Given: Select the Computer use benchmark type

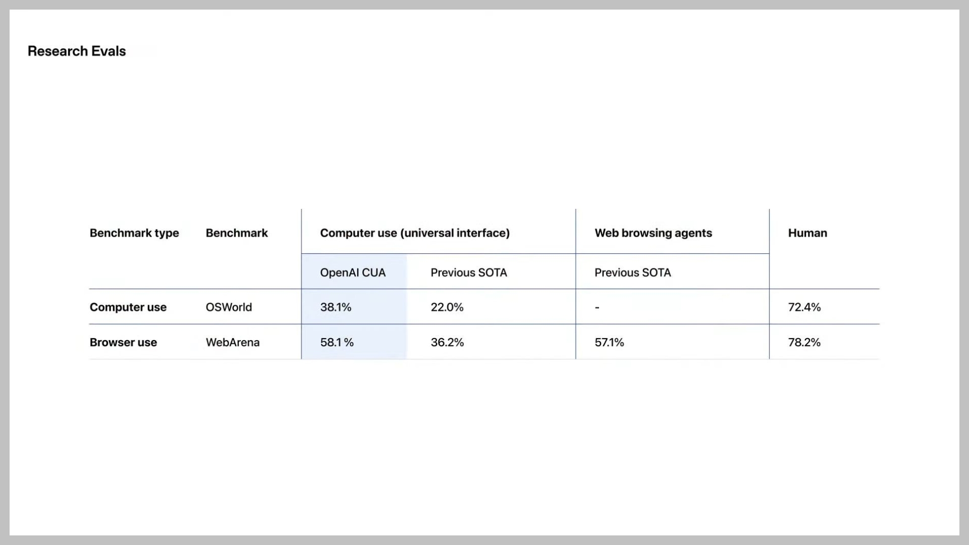Looking at the screenshot, I should (128, 307).
